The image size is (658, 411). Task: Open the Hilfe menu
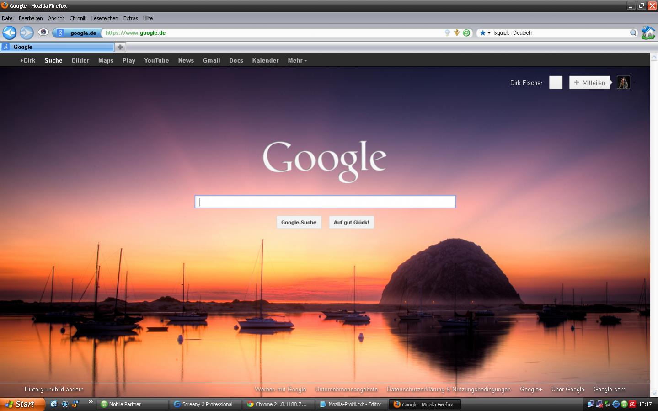click(x=148, y=18)
